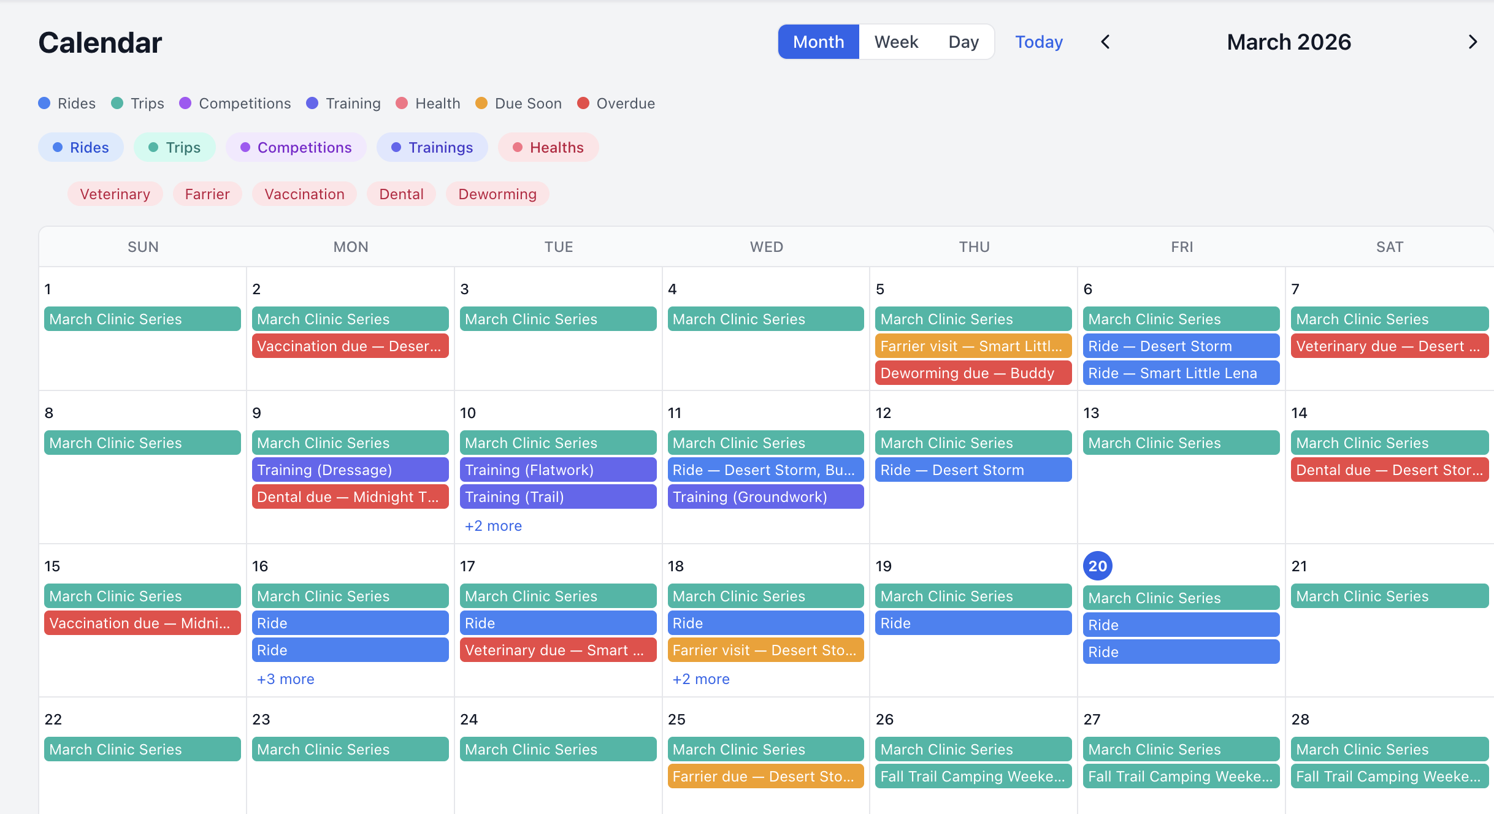Select the Deworming health filter

pyautogui.click(x=497, y=194)
